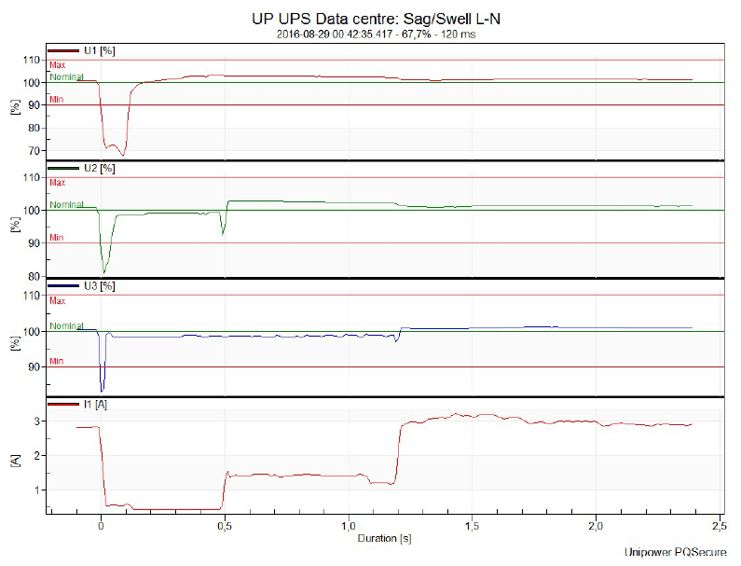Screen dimensions: 741x566
Task: Click the '1,0' tick on the duration axis
Action: (349, 527)
